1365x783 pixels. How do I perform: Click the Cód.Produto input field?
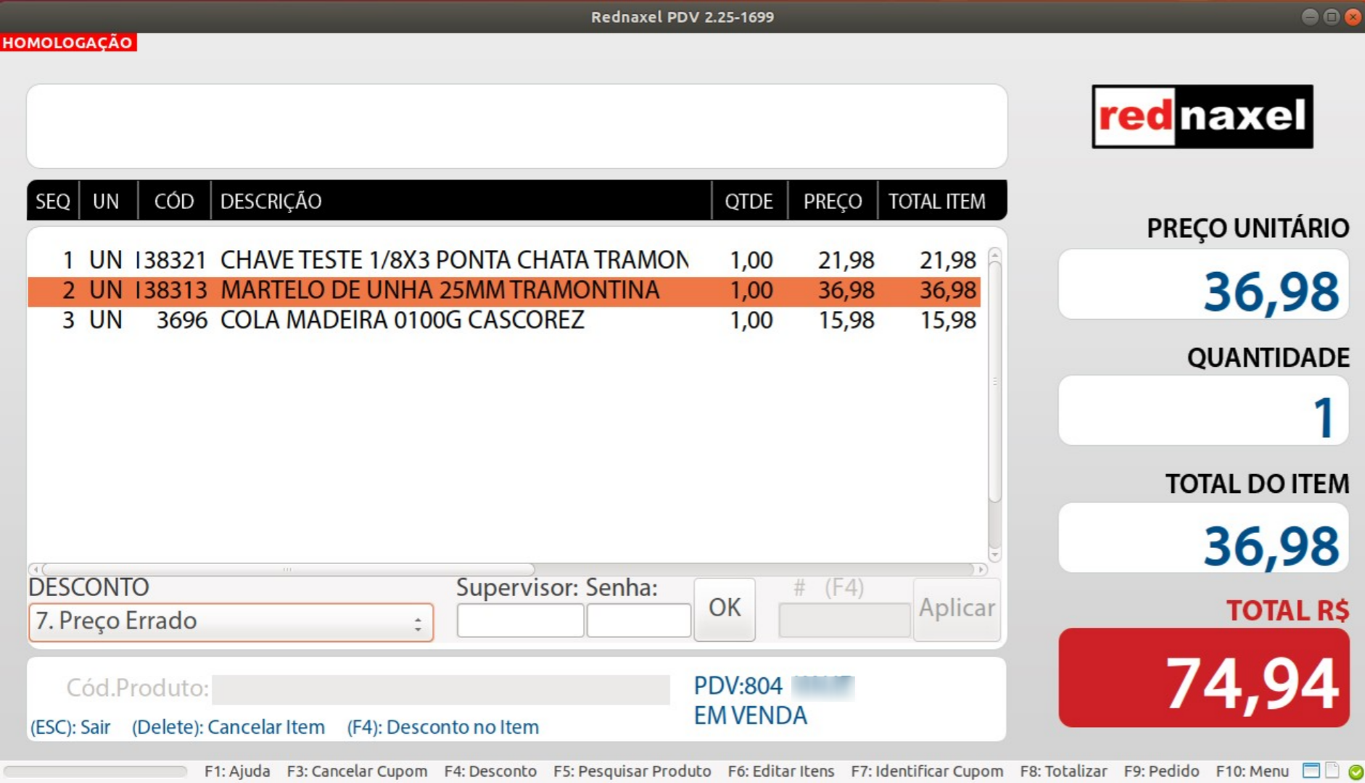point(441,689)
